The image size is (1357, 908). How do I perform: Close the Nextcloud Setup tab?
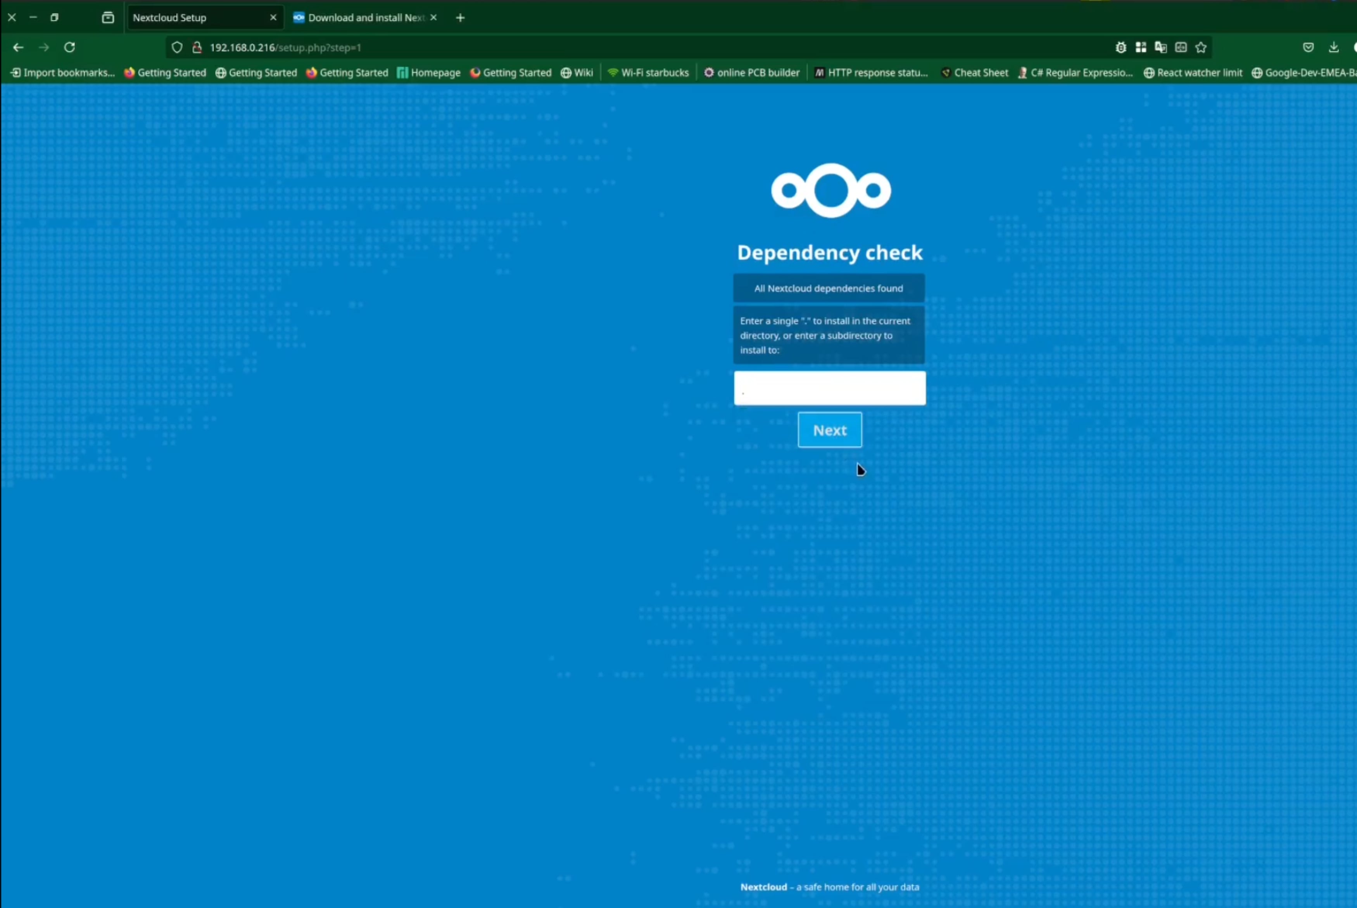click(273, 17)
